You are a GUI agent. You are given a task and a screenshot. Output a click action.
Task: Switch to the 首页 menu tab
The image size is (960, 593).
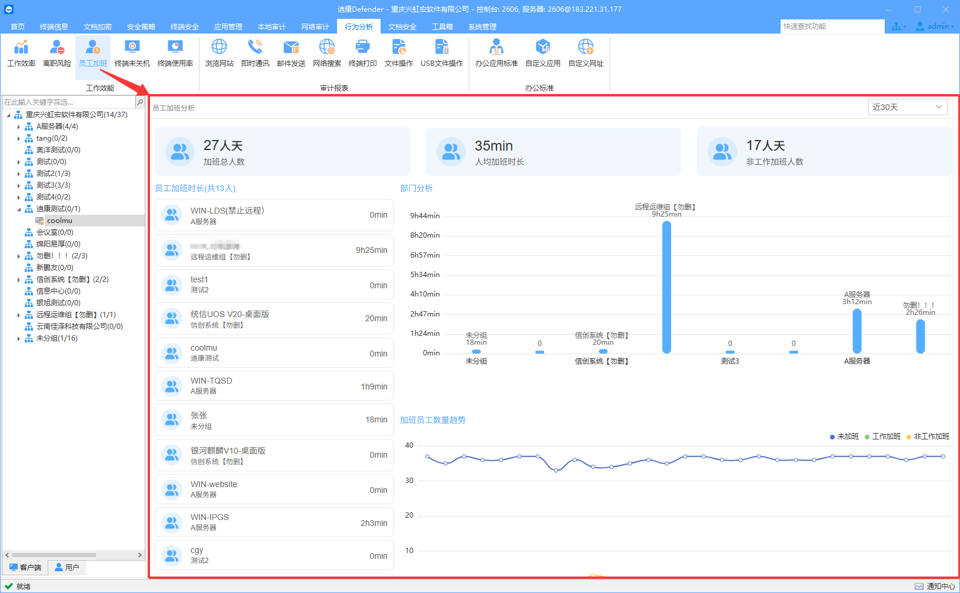18,26
